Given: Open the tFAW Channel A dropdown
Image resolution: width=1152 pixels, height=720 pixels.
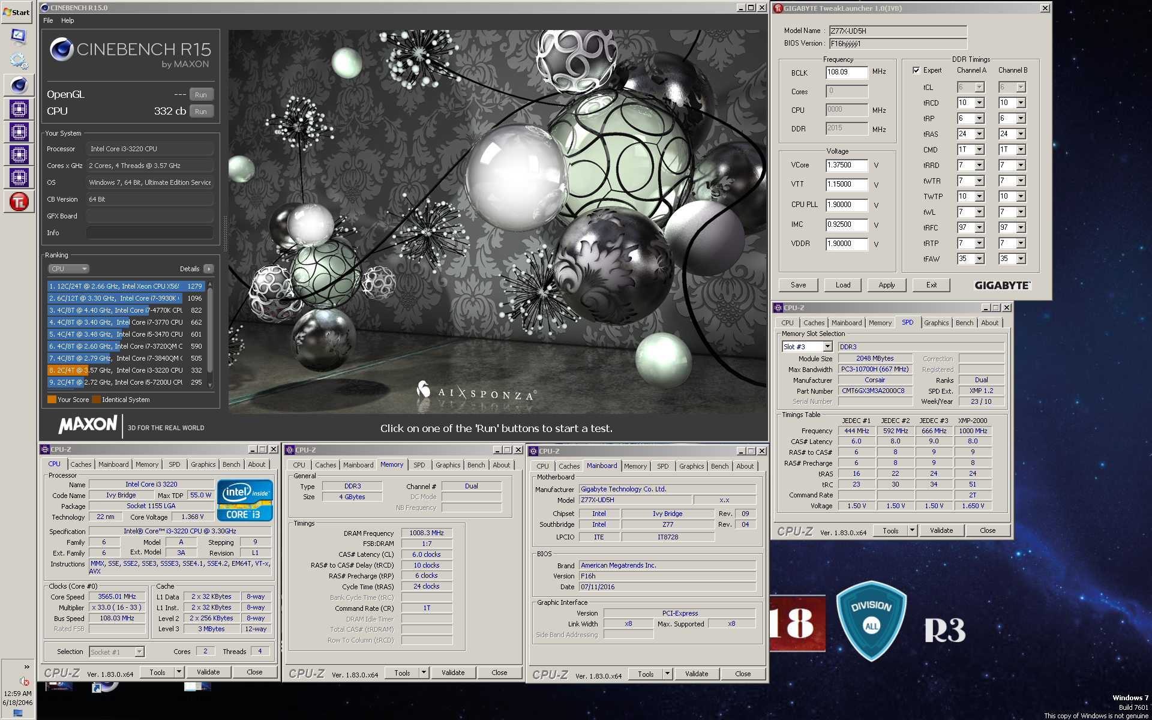Looking at the screenshot, I should 979,259.
